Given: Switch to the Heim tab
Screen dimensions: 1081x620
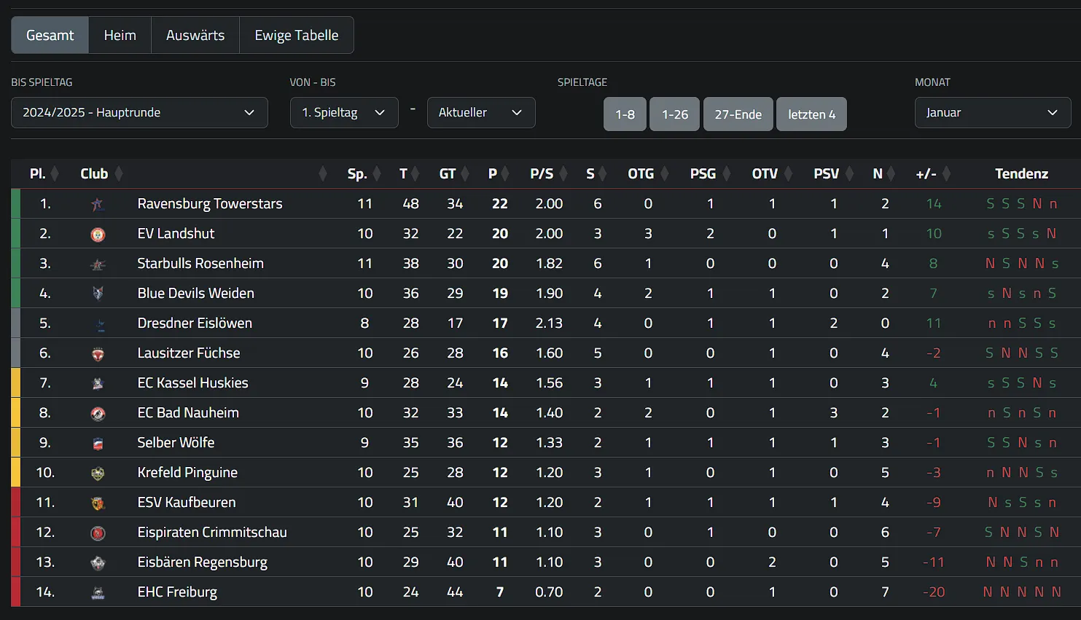Looking at the screenshot, I should tap(120, 35).
